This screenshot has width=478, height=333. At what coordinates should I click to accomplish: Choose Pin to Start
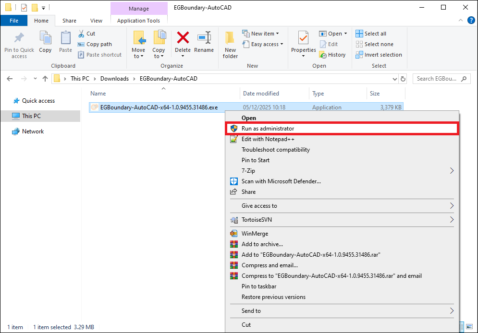[x=342, y=160]
